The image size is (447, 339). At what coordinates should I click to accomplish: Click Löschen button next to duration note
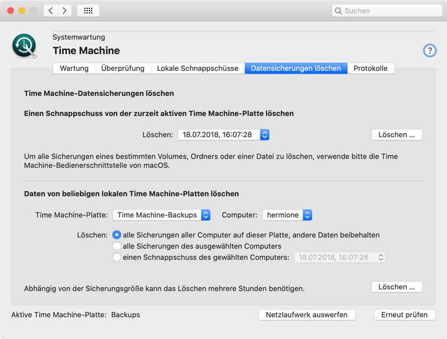pos(397,287)
